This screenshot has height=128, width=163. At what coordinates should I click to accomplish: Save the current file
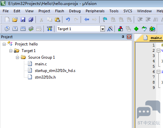pos(23,20)
